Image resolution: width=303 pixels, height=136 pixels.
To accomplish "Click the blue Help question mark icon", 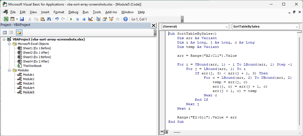I will pyautogui.click(x=126, y=19).
